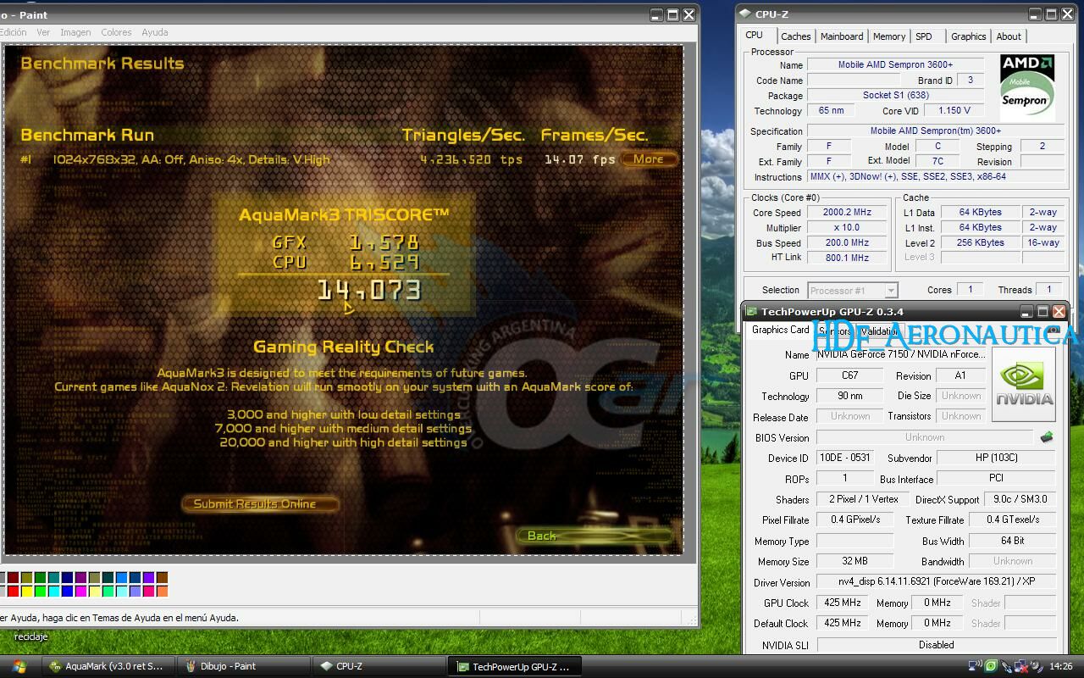Click the Memory Size value 32 MB

pyautogui.click(x=854, y=561)
